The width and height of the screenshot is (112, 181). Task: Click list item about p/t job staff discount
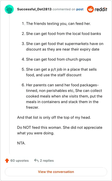pyautogui.click(x=59, y=72)
